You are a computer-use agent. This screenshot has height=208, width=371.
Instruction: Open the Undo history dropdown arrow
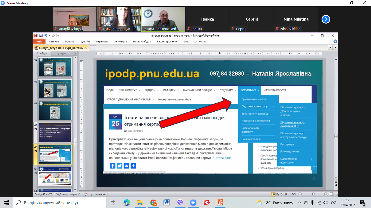click(x=49, y=35)
